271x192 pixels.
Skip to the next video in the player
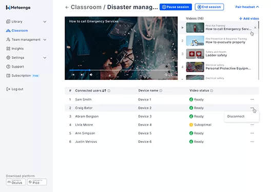[82, 75]
